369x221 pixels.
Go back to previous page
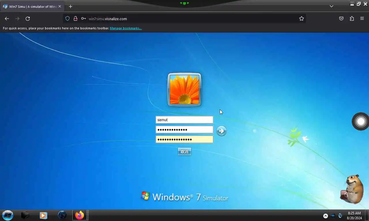point(7,19)
